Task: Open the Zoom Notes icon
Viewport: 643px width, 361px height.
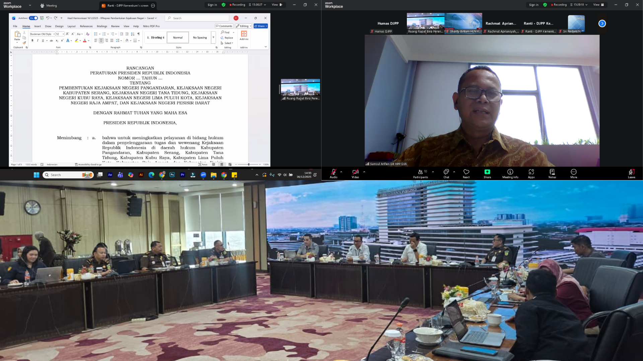Action: point(552,172)
